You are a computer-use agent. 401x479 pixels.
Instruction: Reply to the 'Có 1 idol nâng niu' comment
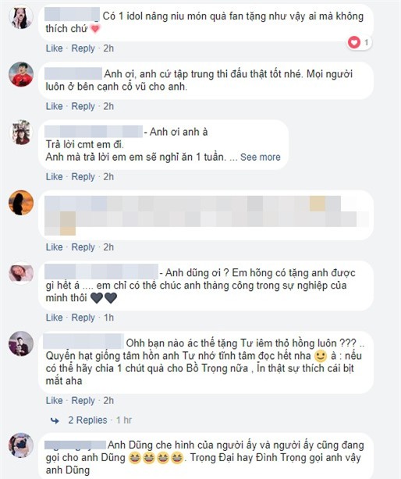click(83, 48)
